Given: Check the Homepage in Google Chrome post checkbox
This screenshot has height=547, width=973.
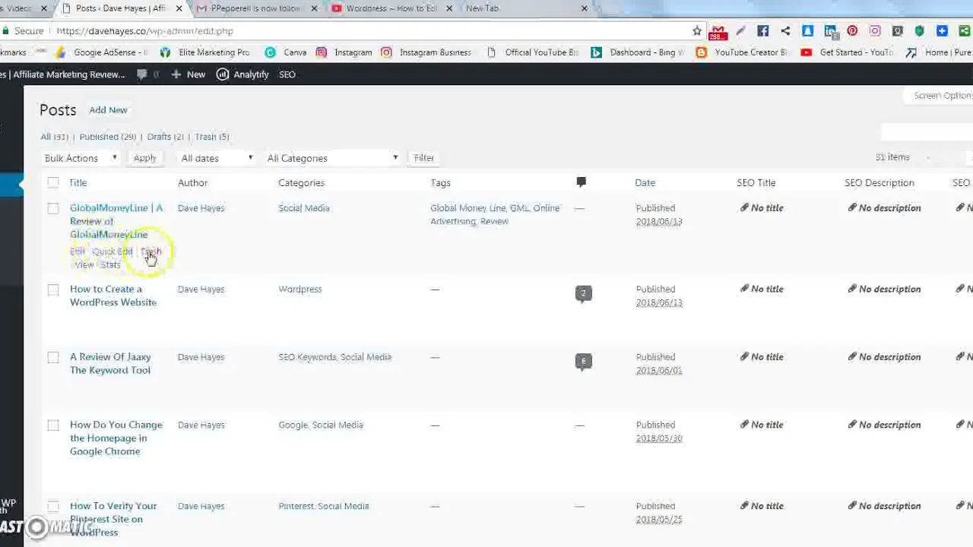Looking at the screenshot, I should pos(53,425).
